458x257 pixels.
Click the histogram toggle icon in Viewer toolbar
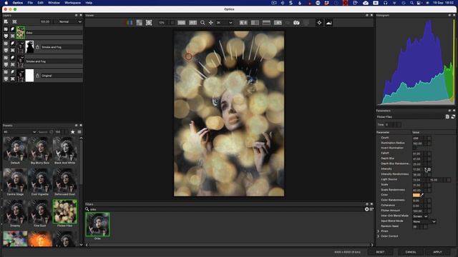(328, 22)
